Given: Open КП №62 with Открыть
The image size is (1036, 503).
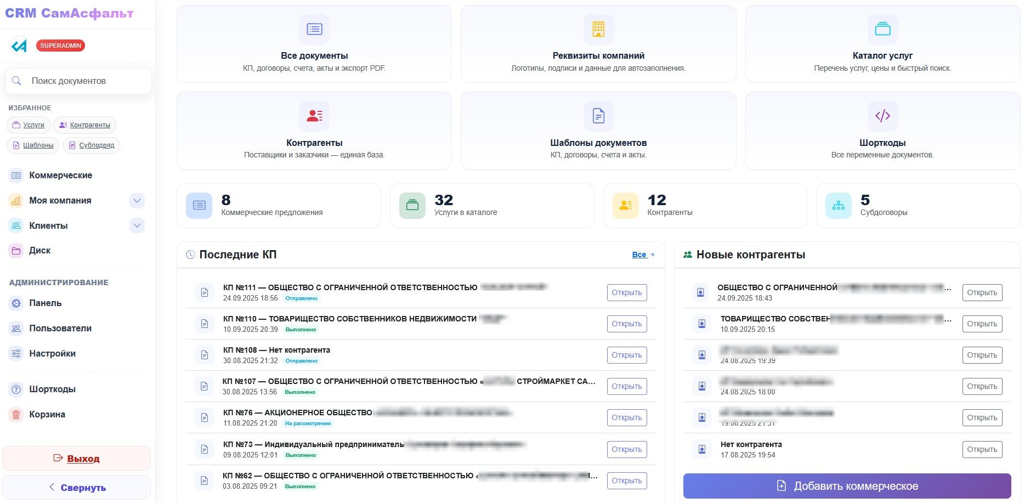Looking at the screenshot, I should (627, 481).
